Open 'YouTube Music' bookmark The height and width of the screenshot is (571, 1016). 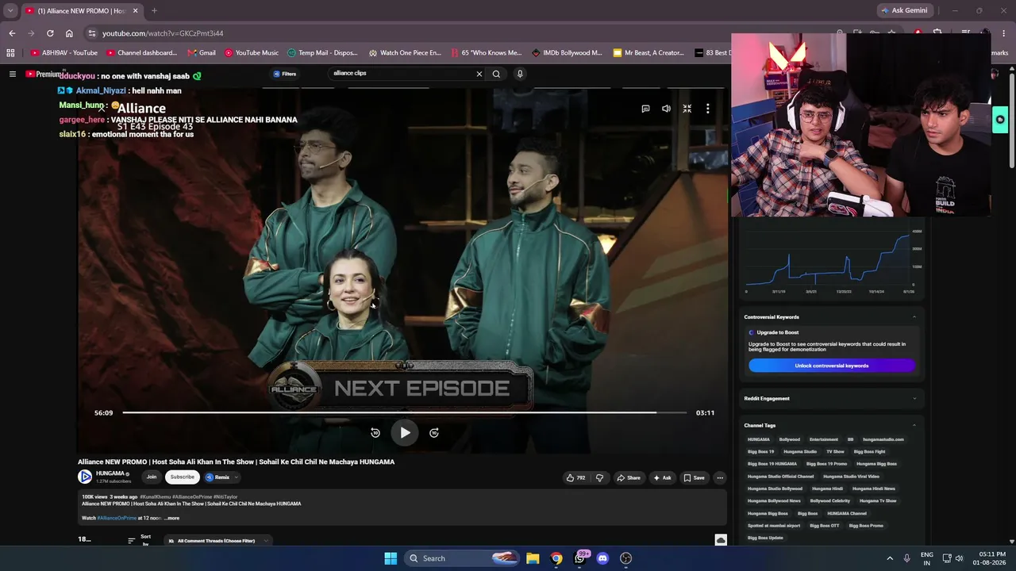252,53
